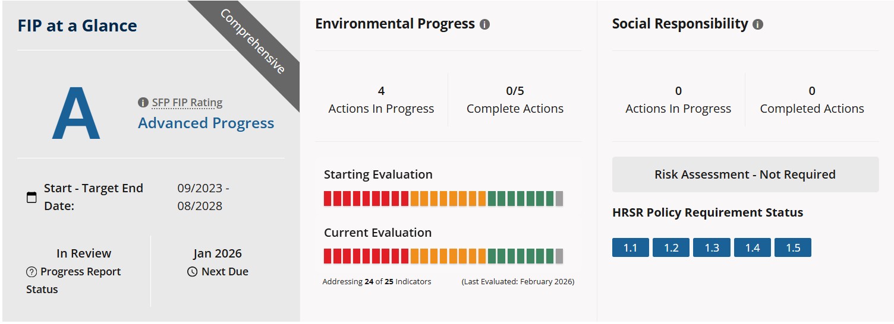Select HRSR policy requirement 1.2
Viewport: 894px width, 324px height.
[x=671, y=247]
